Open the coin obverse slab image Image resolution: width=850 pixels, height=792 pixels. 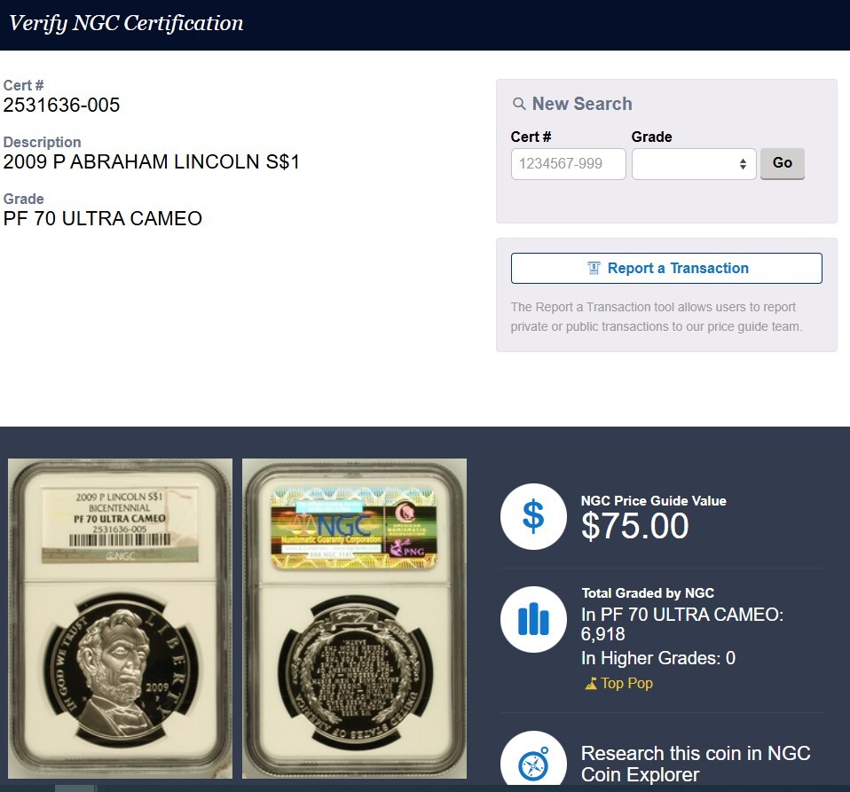(x=121, y=619)
